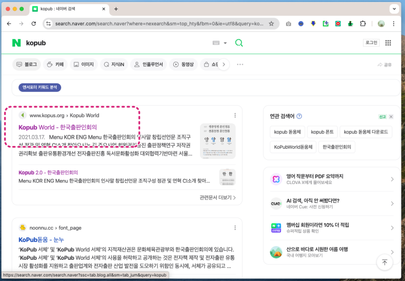The height and width of the screenshot is (281, 405).
Task: Click the Kopub 2.0 result thumbnail
Action: [x=227, y=177]
